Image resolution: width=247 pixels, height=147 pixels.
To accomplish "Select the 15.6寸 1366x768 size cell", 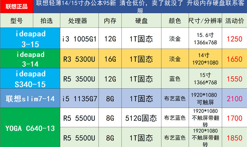I will (206, 38).
